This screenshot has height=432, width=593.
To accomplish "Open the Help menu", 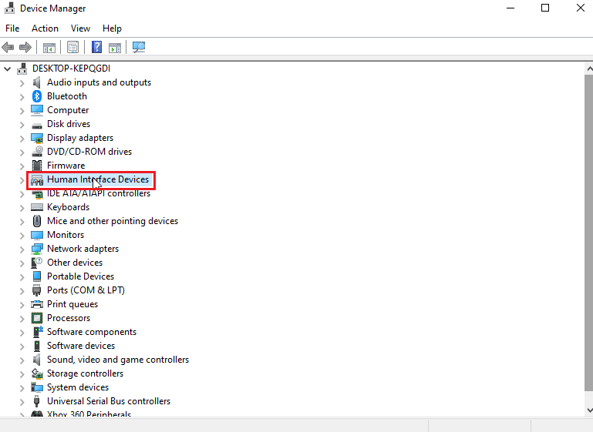I will point(112,28).
